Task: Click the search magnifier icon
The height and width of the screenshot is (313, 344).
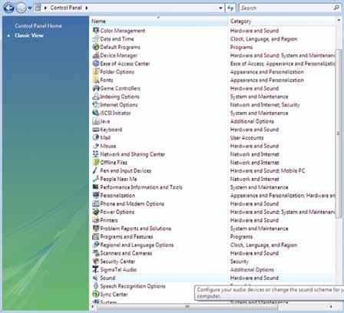Action: tap(336, 8)
